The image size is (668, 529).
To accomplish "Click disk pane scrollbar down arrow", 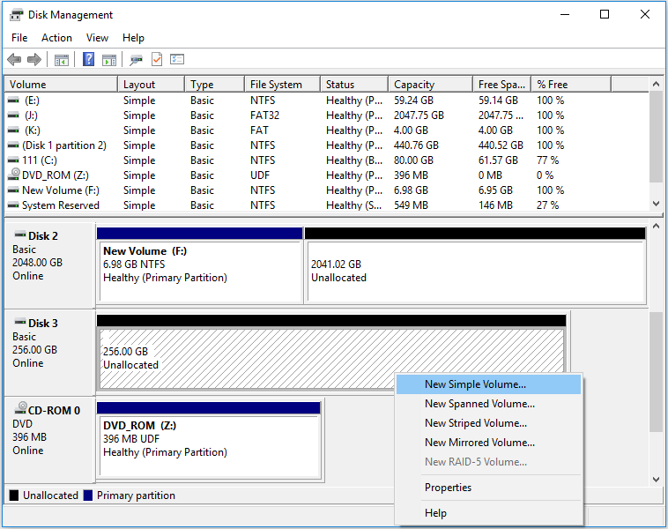I will click(x=656, y=480).
